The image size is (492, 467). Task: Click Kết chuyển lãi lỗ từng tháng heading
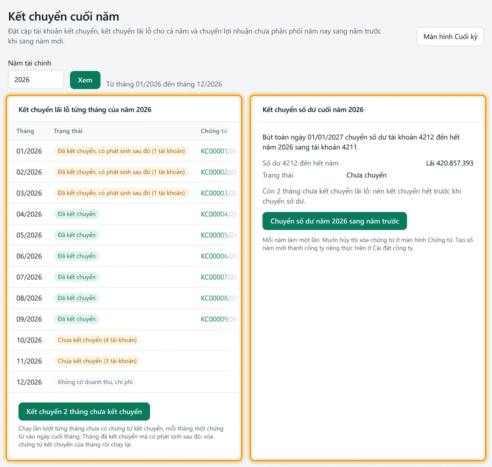click(x=85, y=110)
